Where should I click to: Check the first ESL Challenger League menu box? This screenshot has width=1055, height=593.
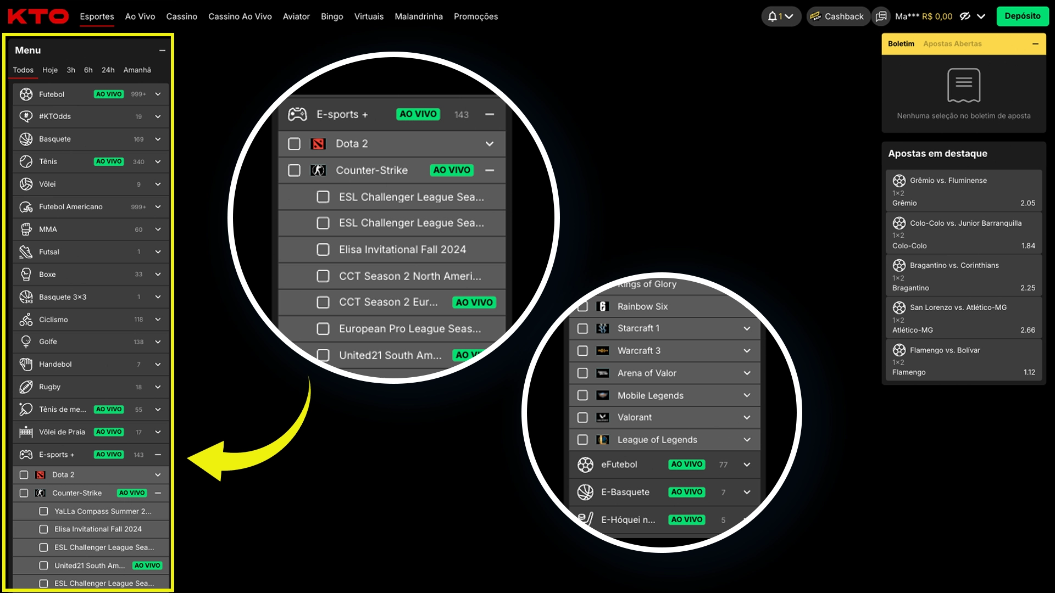pos(43,547)
